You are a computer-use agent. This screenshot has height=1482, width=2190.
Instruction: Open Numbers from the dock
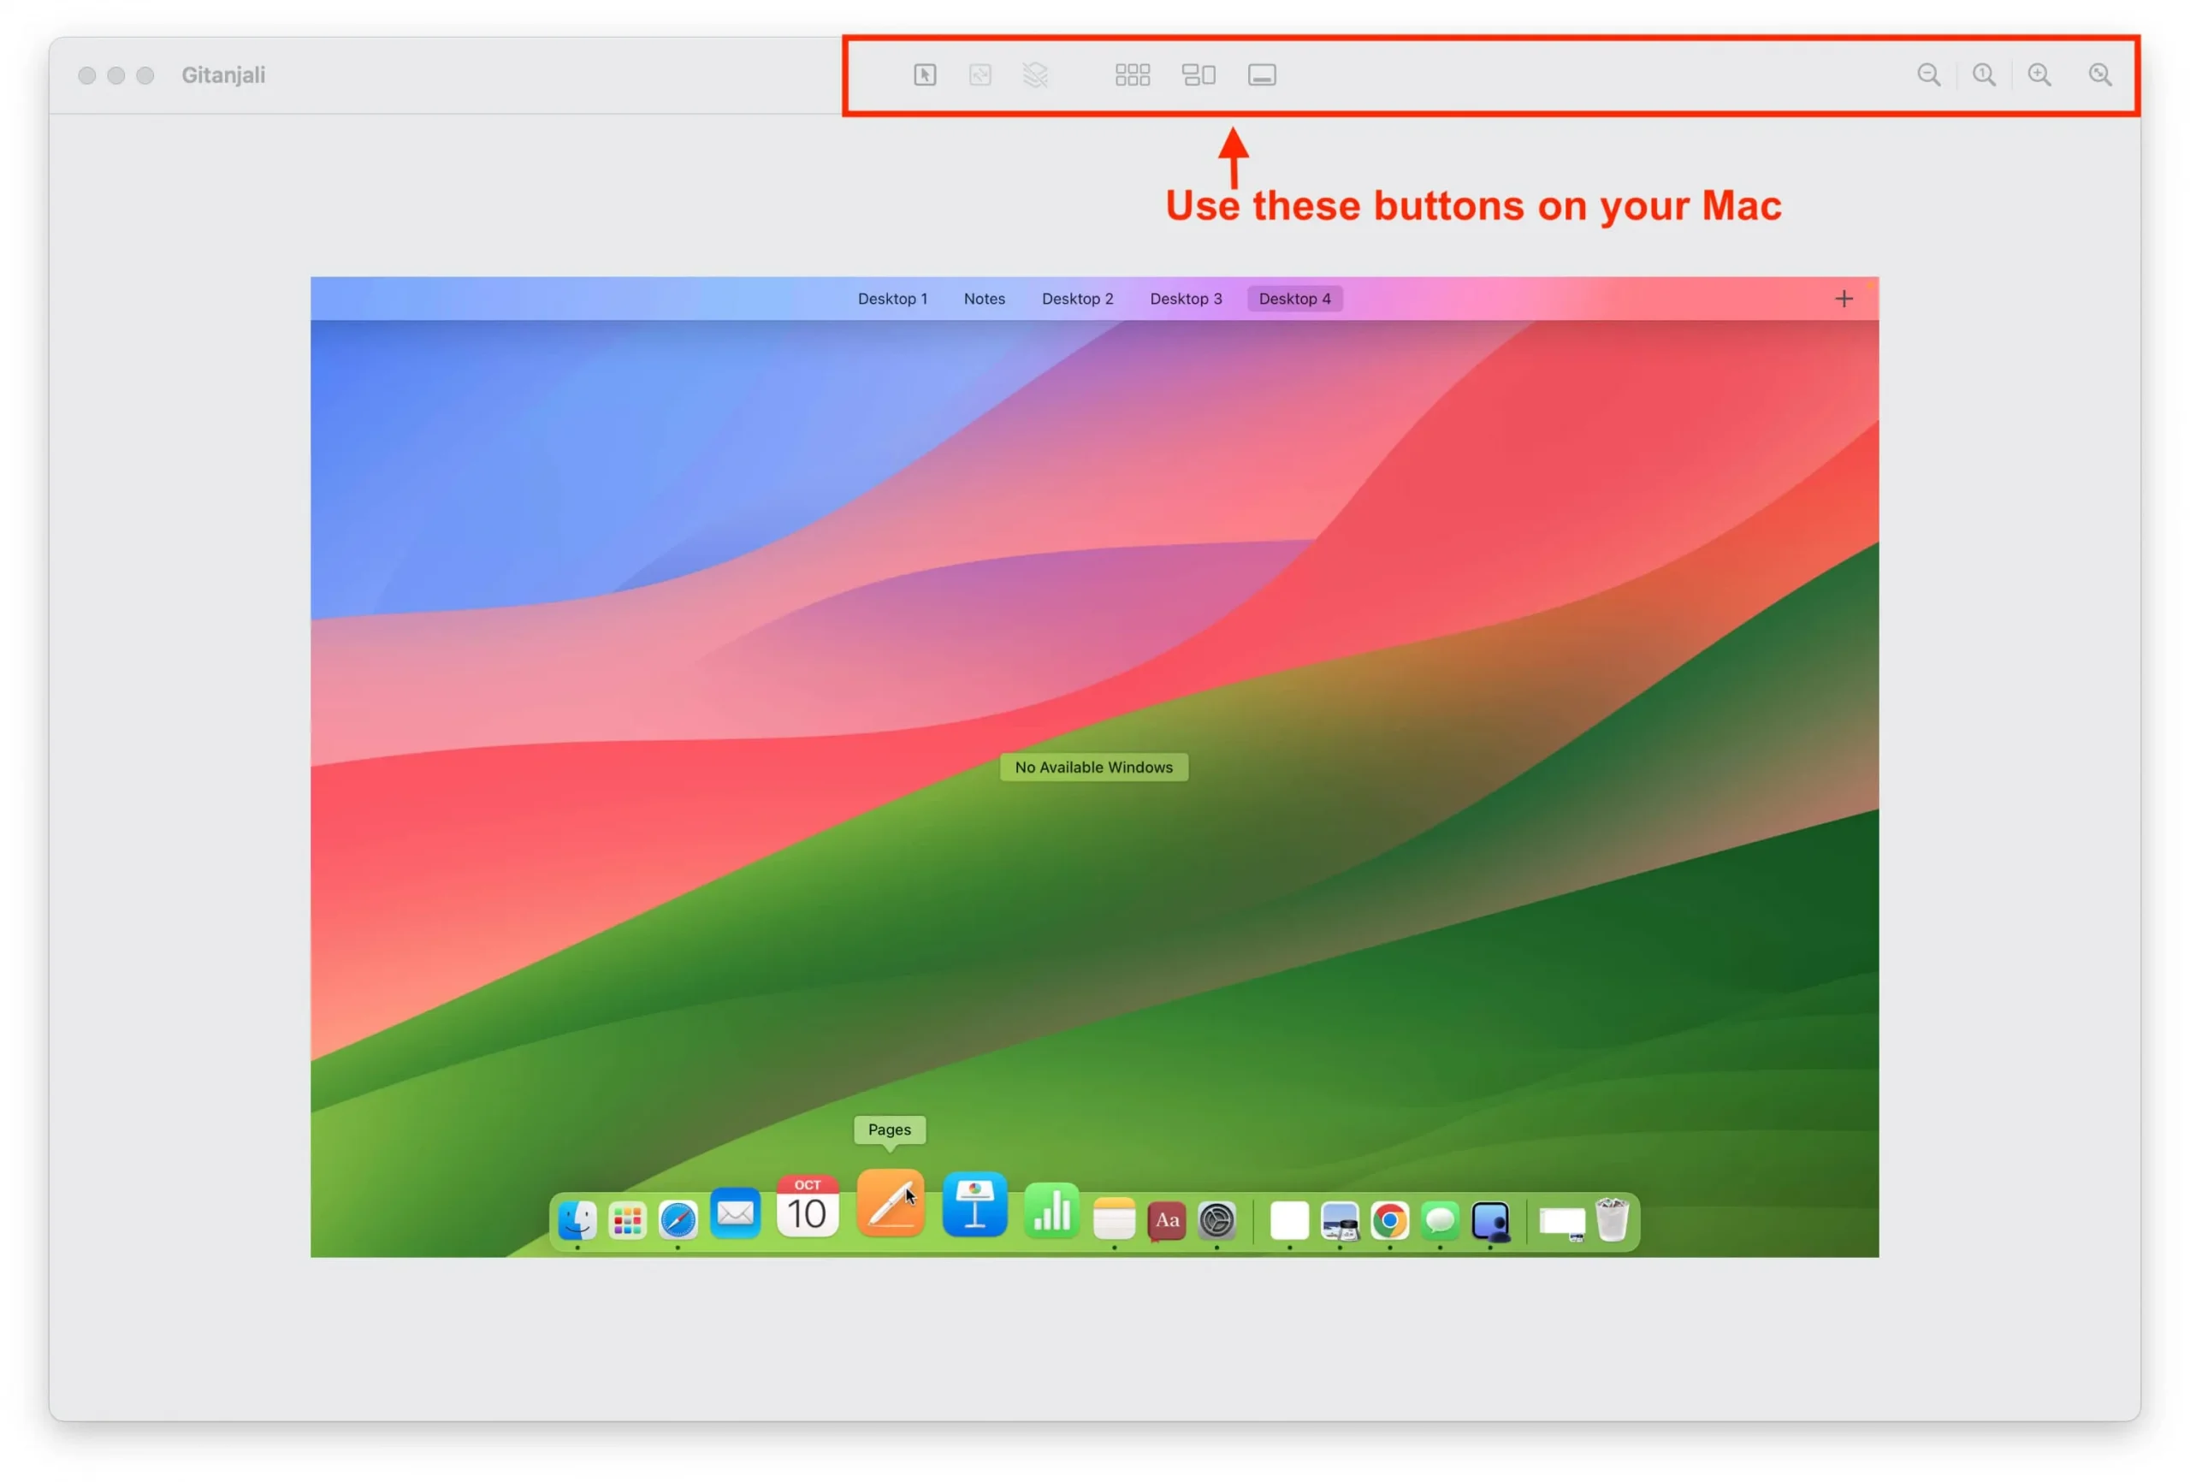1051,1221
